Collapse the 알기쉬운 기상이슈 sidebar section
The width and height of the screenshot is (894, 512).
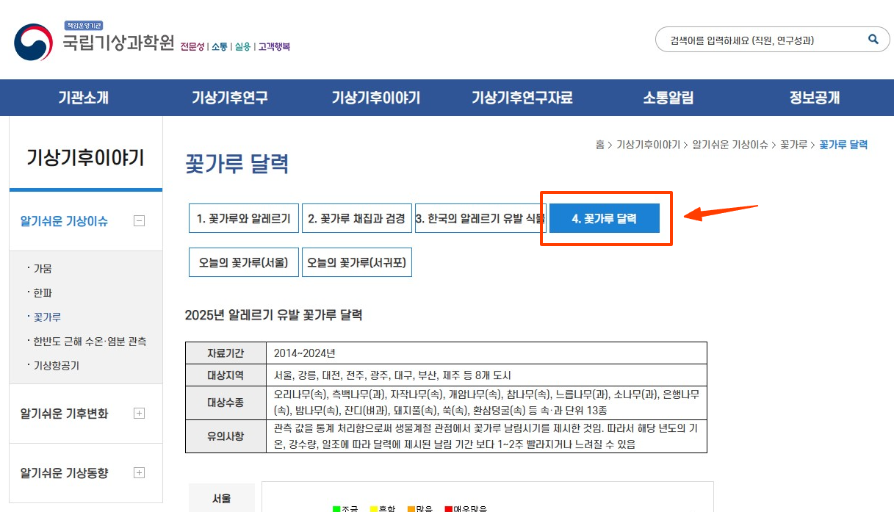(139, 220)
